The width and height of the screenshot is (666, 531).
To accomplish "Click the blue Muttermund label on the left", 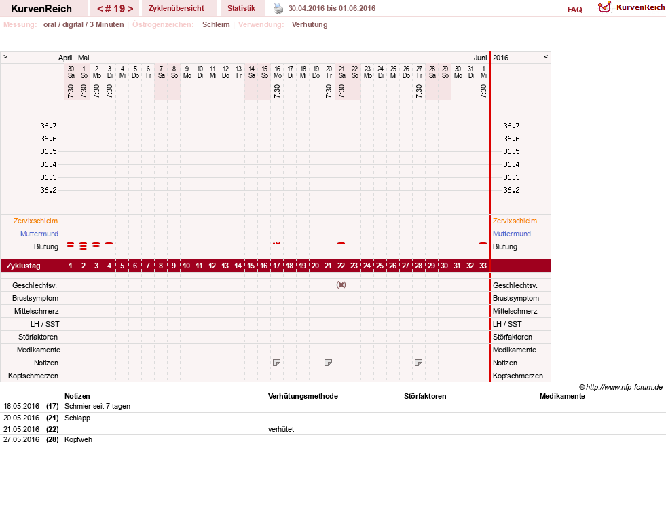I will pyautogui.click(x=39, y=234).
